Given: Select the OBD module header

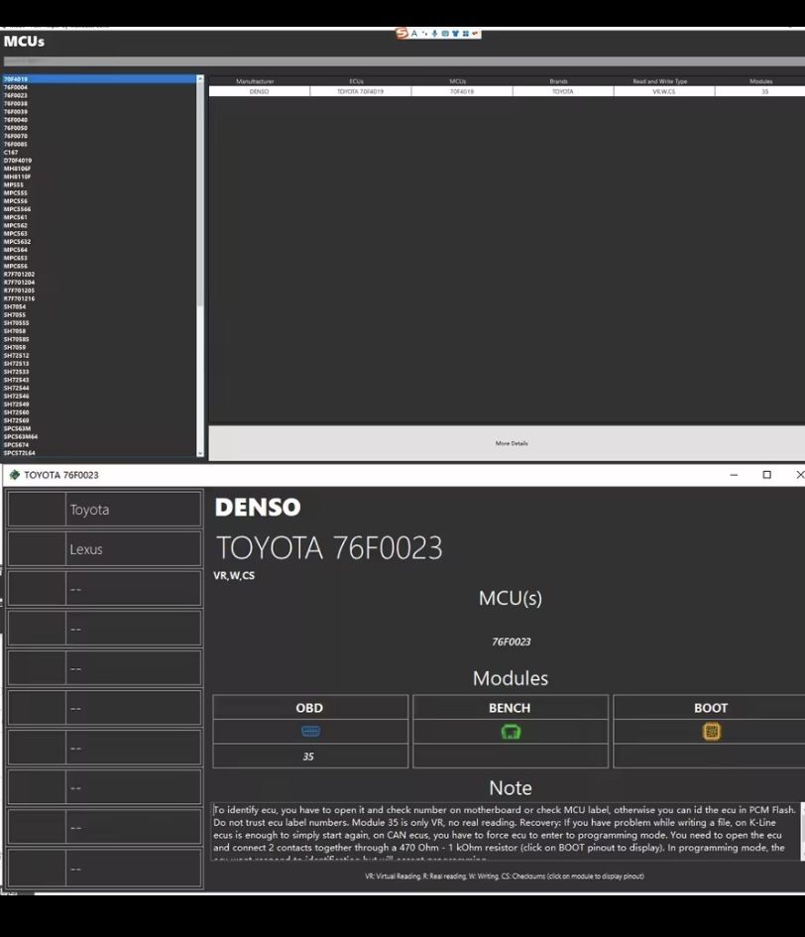Looking at the screenshot, I should click(x=310, y=708).
